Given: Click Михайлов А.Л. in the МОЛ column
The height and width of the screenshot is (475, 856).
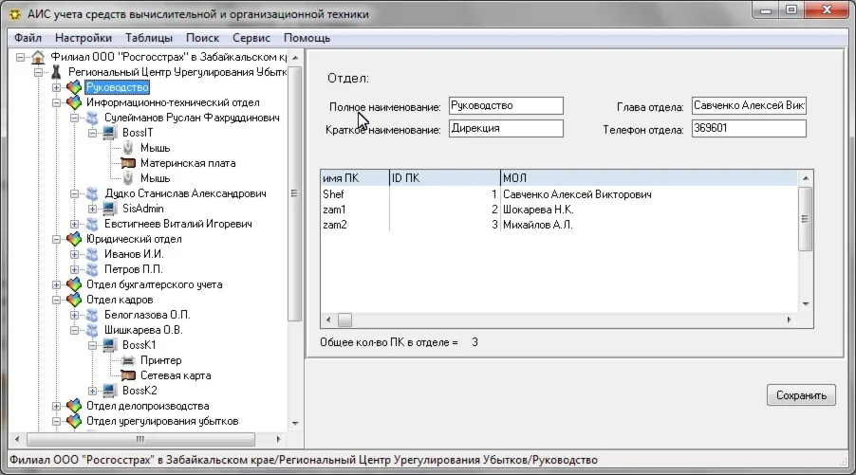Looking at the screenshot, I should 538,225.
